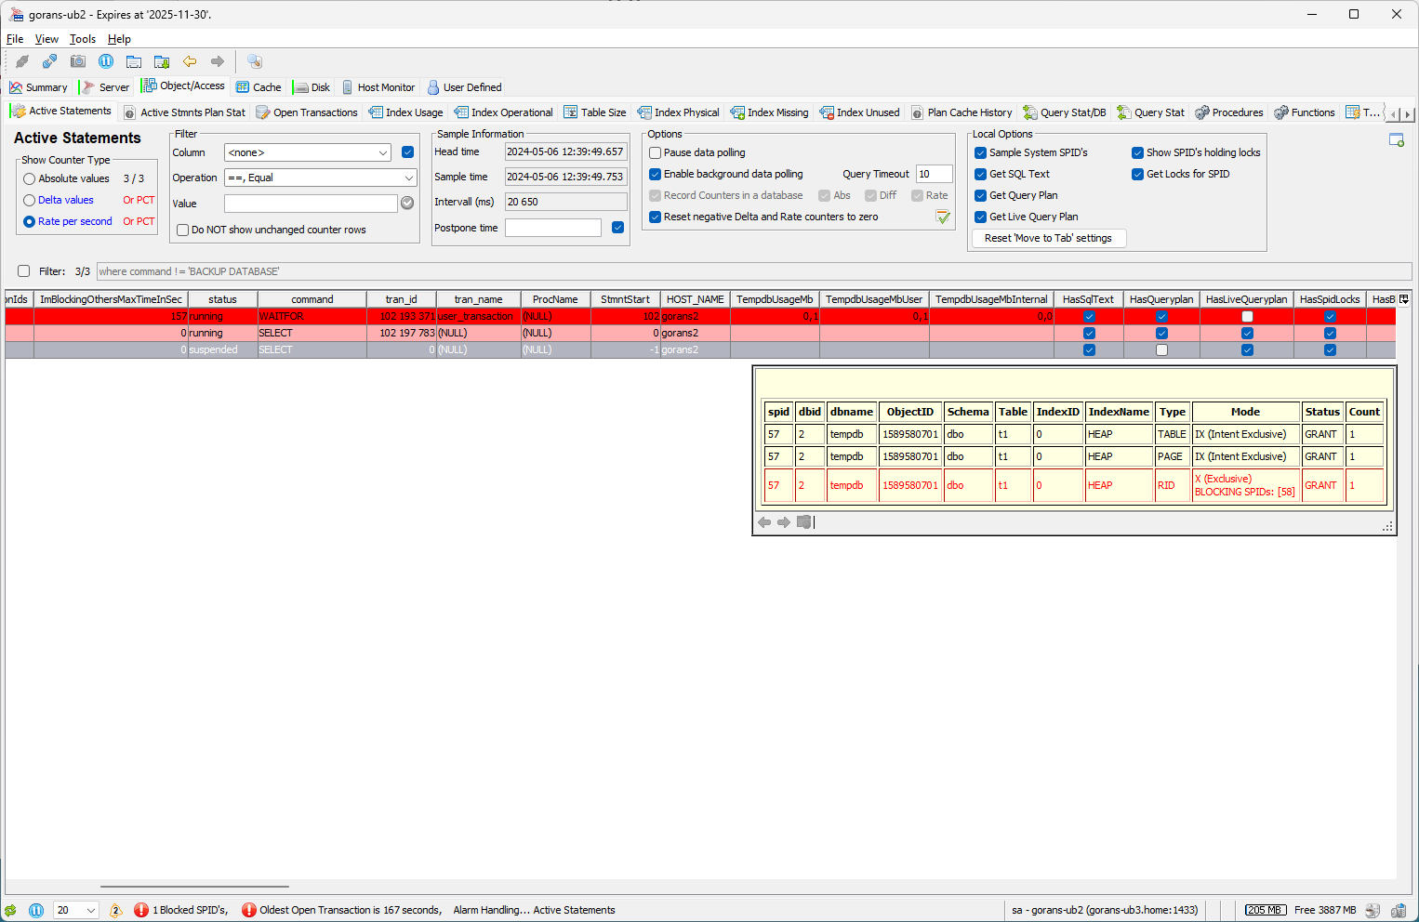Click the Query Timeout input field
Viewport: 1419px width, 922px height.
point(934,174)
